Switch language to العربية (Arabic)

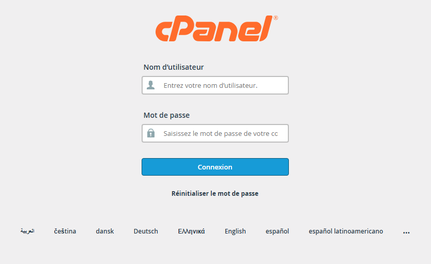coord(27,231)
